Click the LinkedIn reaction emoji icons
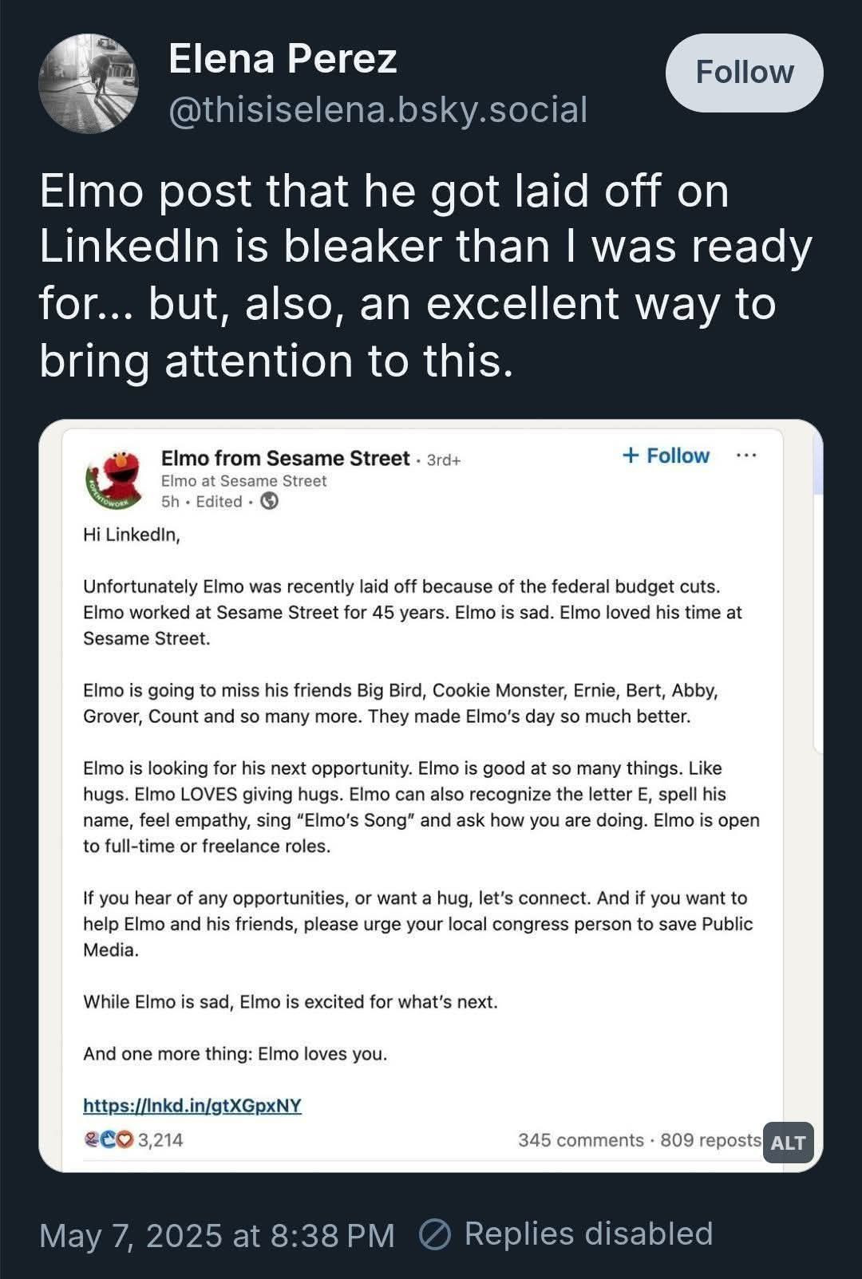The image size is (862, 1279). (x=109, y=1140)
